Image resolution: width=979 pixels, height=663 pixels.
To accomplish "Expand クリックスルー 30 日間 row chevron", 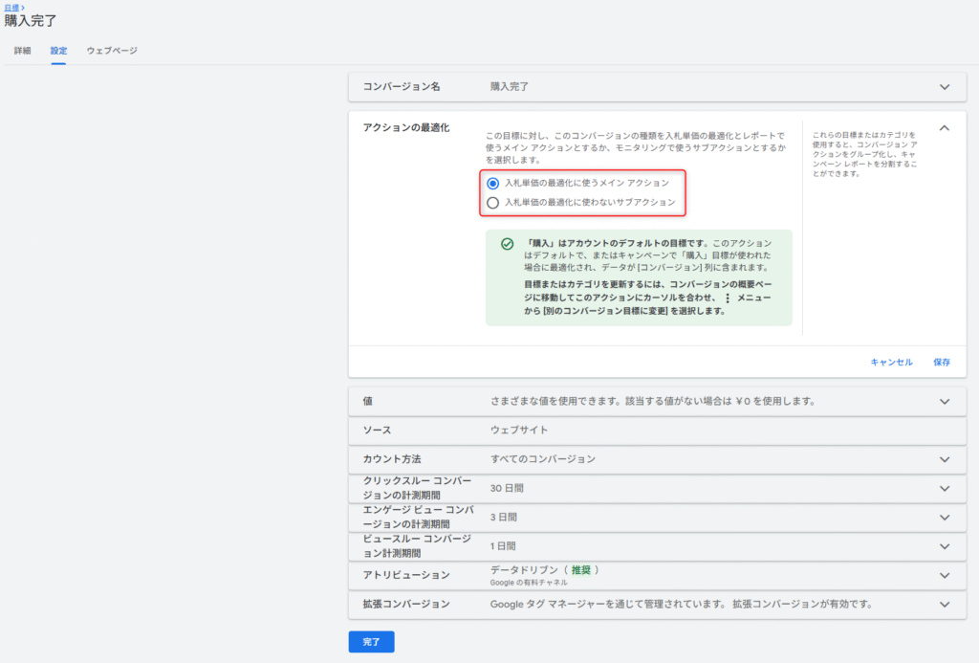I will [x=944, y=488].
